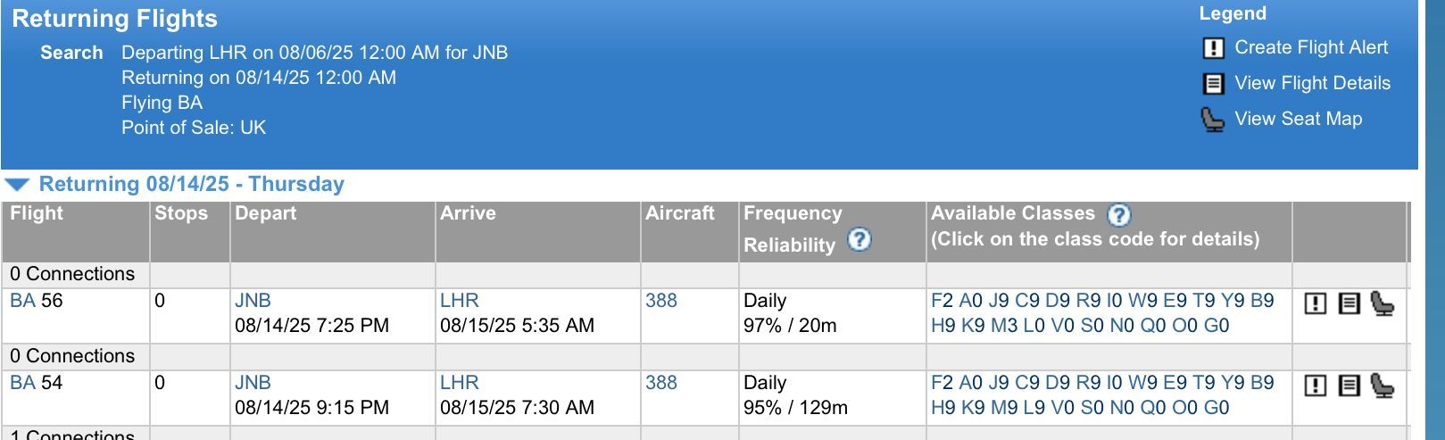Image resolution: width=1445 pixels, height=440 pixels.
Task: Open the seat map for BA 54
Action: tap(1383, 386)
